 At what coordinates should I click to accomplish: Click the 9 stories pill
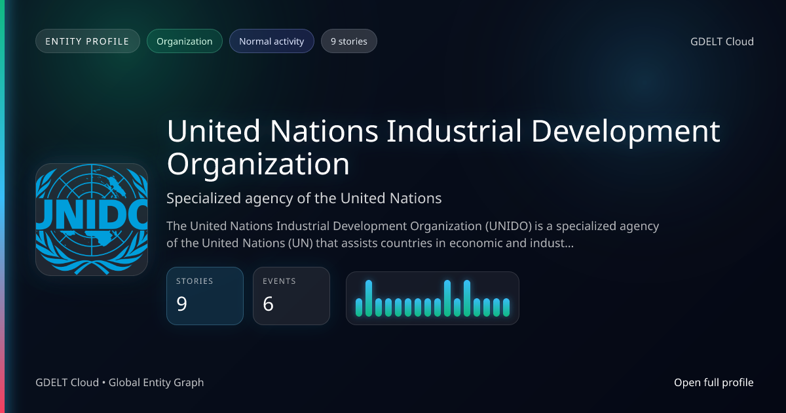349,41
